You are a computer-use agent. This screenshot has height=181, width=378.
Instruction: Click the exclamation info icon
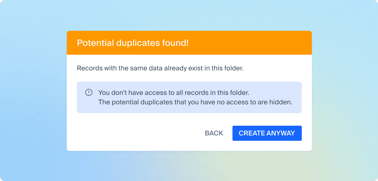pyautogui.click(x=89, y=92)
